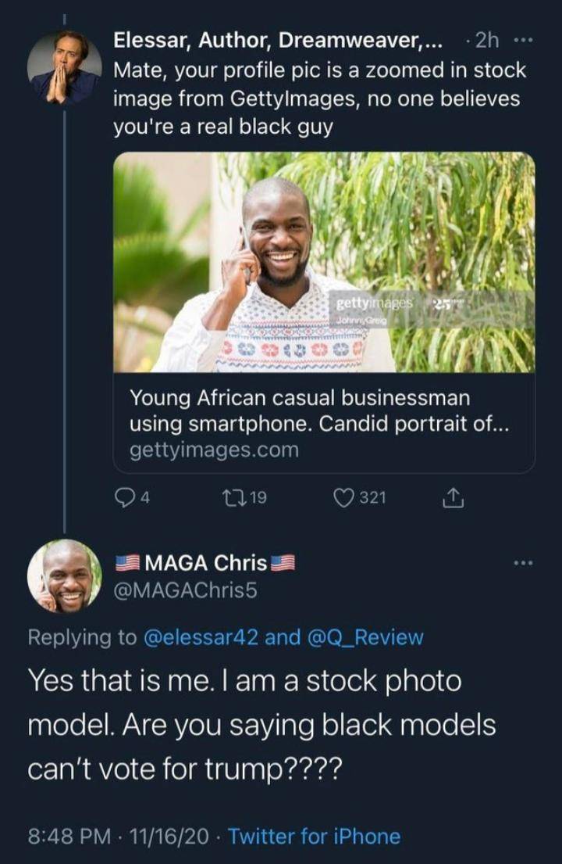Image resolution: width=562 pixels, height=864 pixels.
Task: Open the @MAGAChris5 handle
Action: click(x=186, y=591)
